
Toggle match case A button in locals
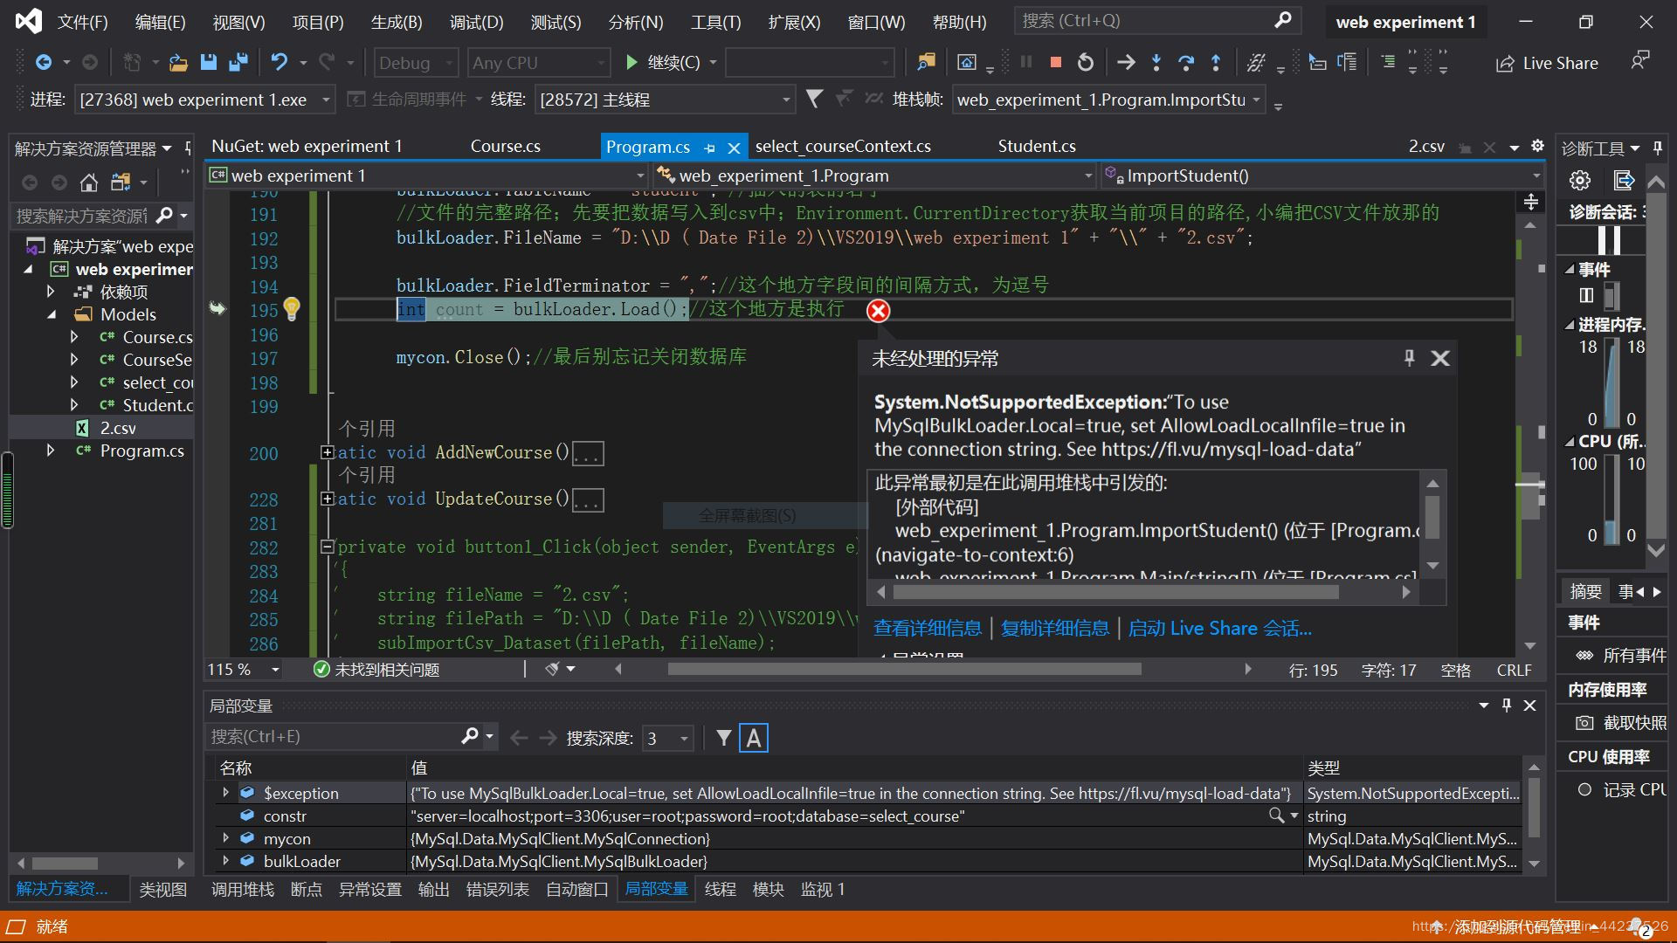[x=754, y=739]
